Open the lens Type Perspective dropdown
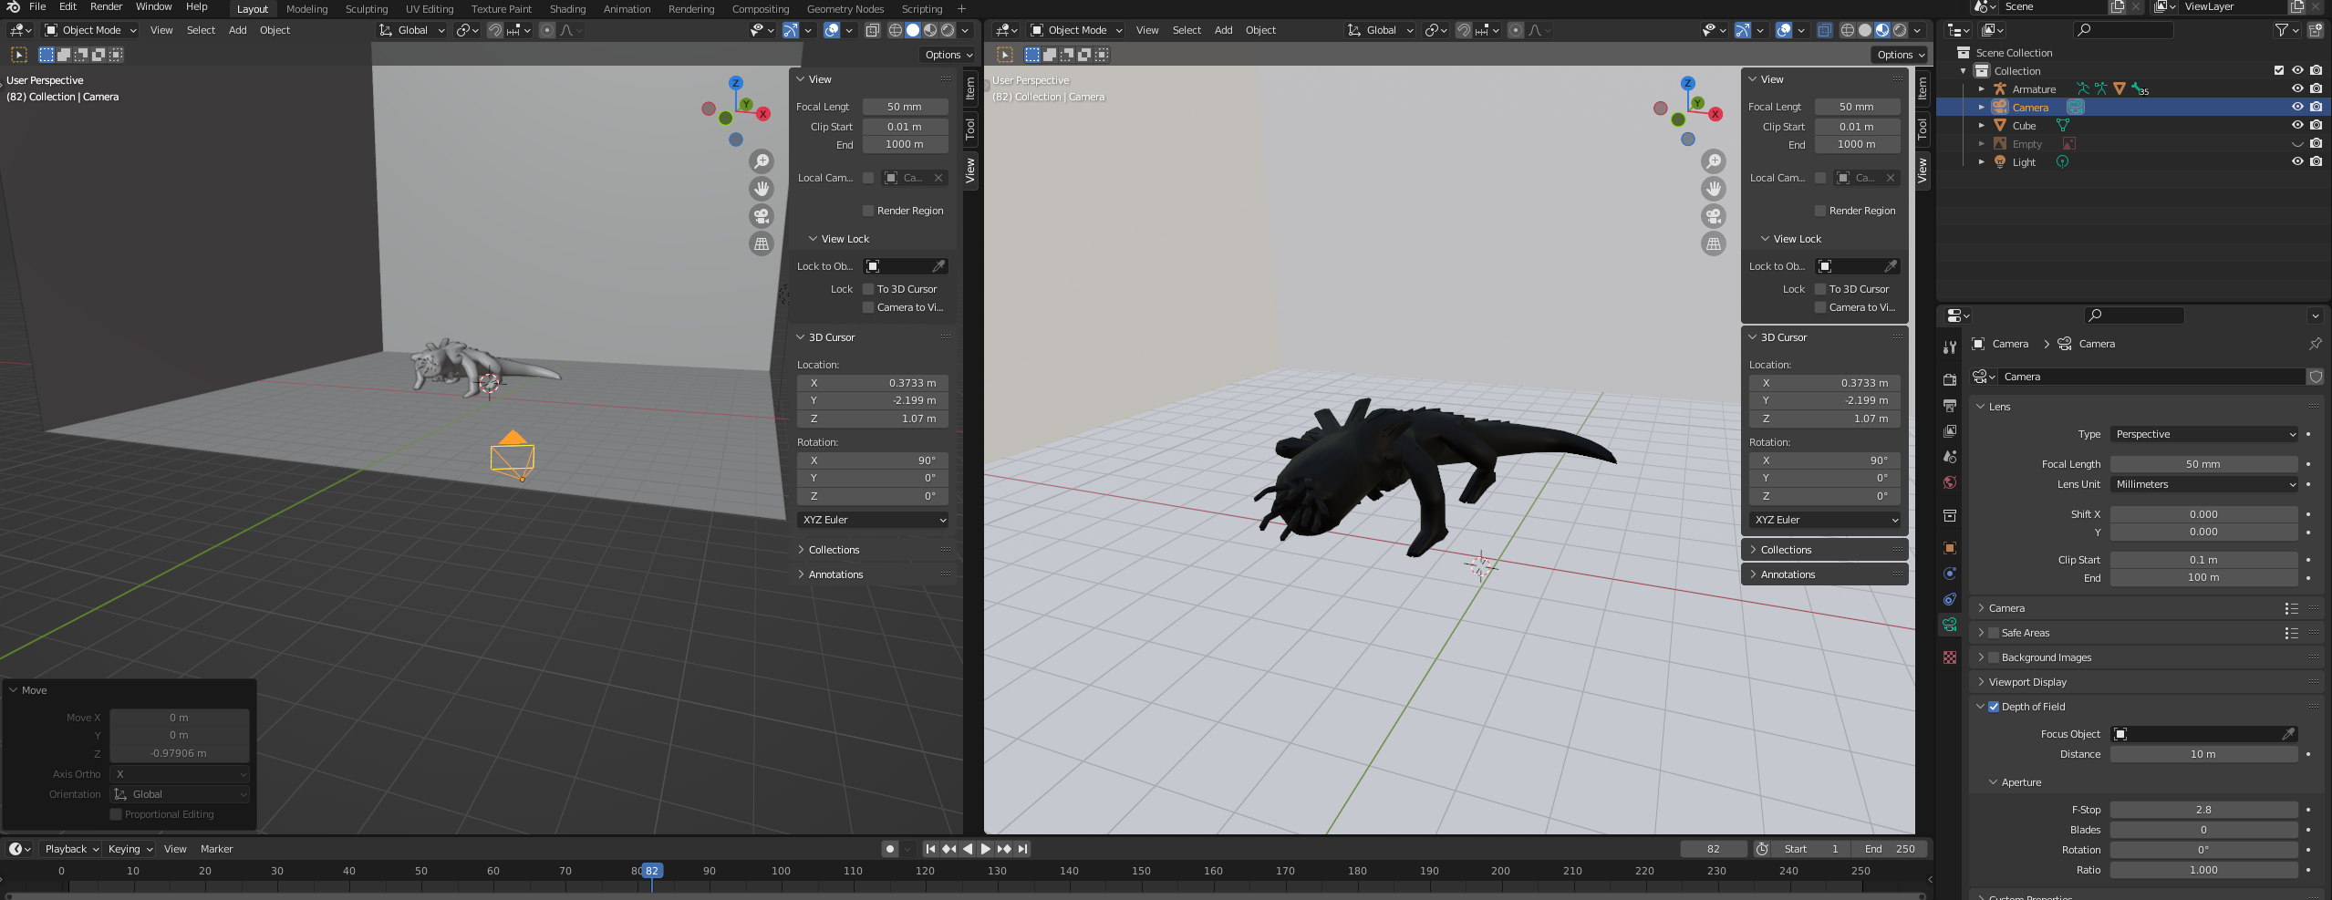 pos(2204,434)
